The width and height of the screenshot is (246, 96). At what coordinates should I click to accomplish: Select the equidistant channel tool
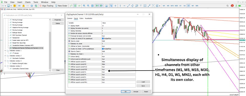132,6
